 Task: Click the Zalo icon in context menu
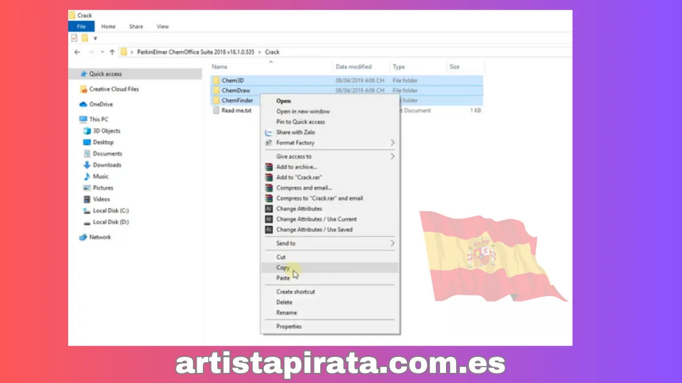click(269, 132)
